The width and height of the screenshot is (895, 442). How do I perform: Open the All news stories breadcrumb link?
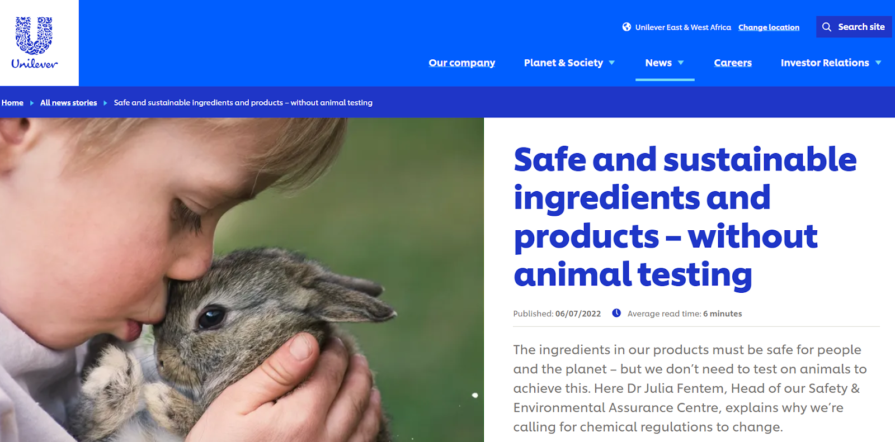[x=68, y=103]
